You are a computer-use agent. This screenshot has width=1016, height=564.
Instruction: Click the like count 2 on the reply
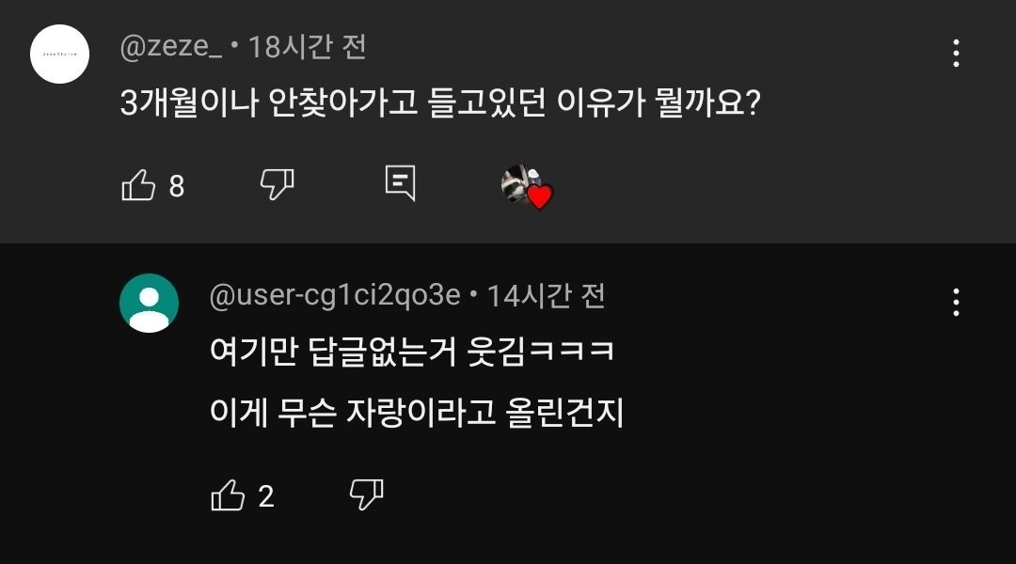pos(266,496)
